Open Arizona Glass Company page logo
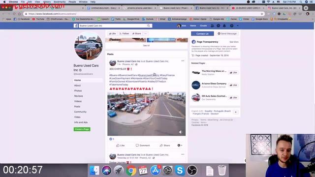The image size is (315, 177). (x=196, y=85)
